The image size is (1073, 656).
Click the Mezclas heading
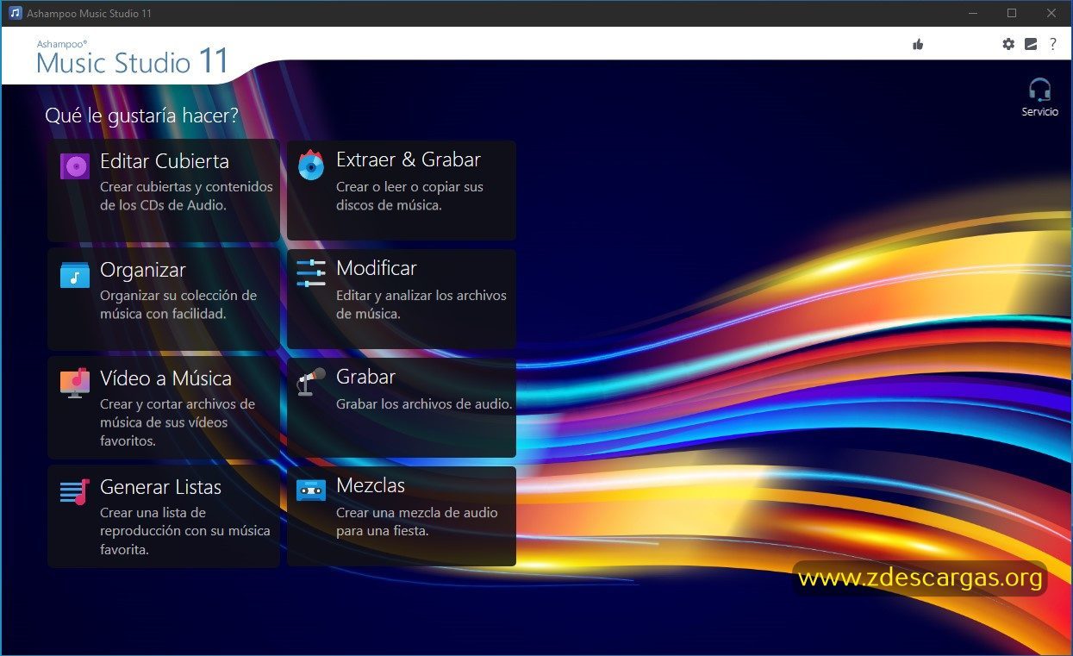tap(371, 485)
